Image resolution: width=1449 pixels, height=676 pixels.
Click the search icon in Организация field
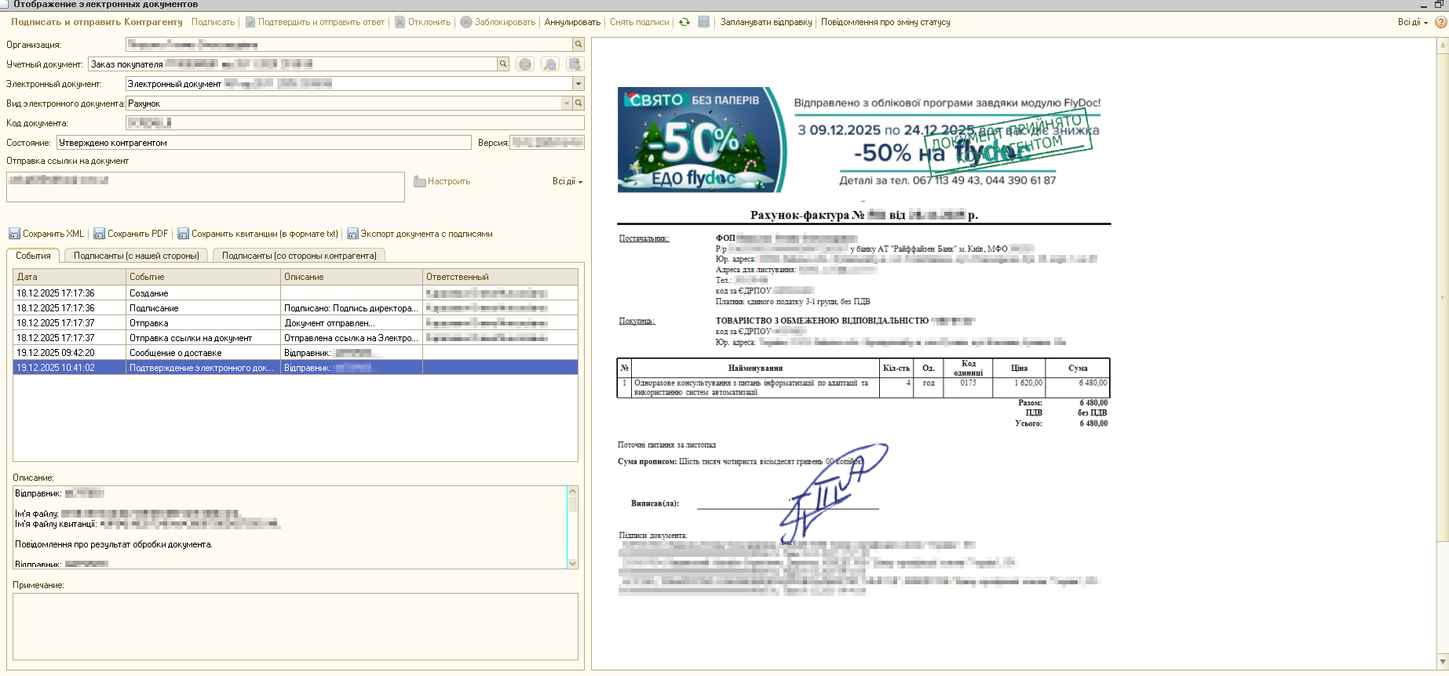pyautogui.click(x=579, y=45)
